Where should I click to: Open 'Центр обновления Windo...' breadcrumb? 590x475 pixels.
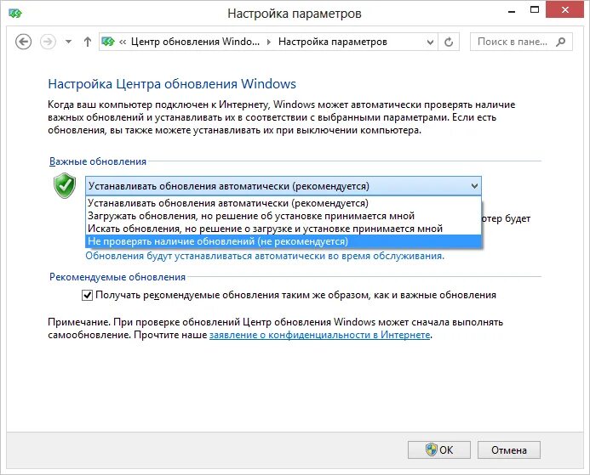click(195, 42)
